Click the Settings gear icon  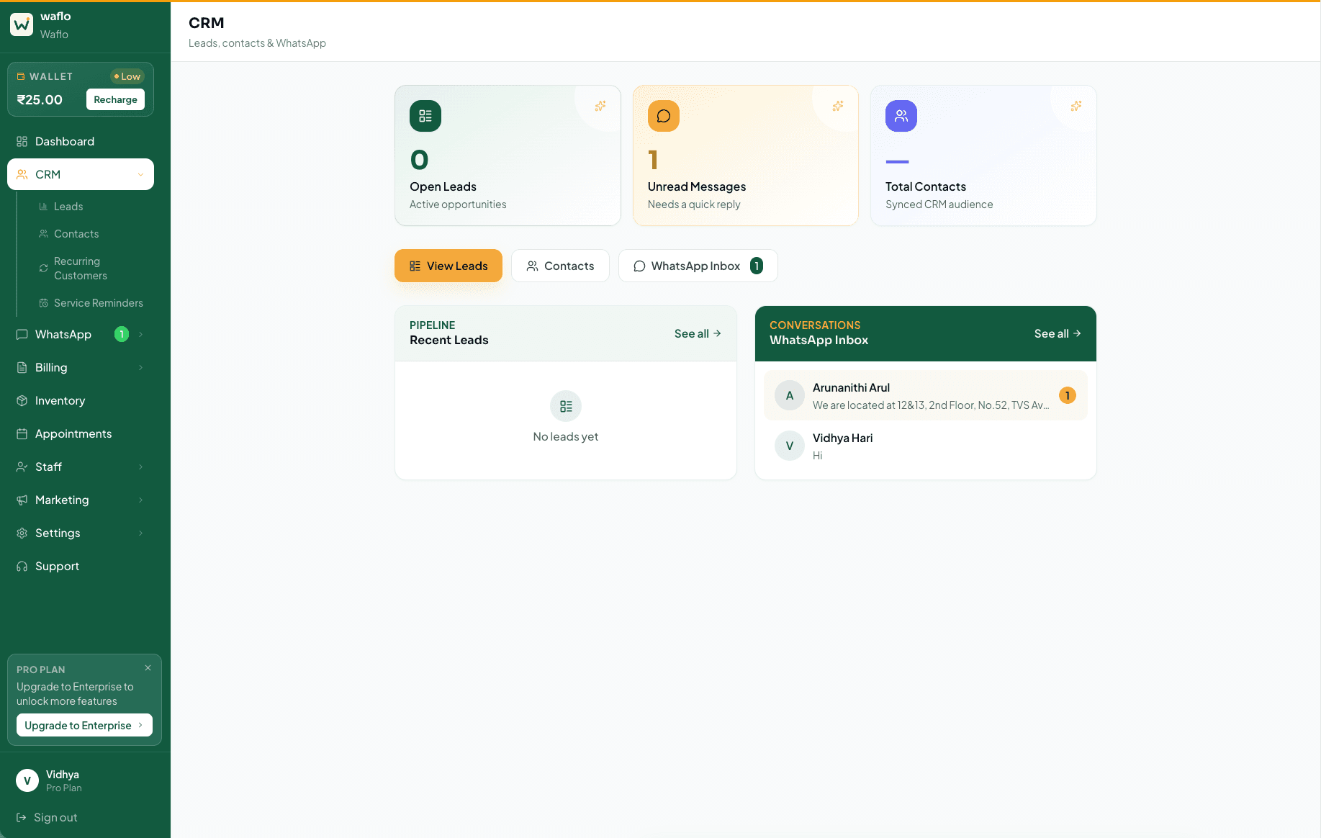tap(22, 533)
